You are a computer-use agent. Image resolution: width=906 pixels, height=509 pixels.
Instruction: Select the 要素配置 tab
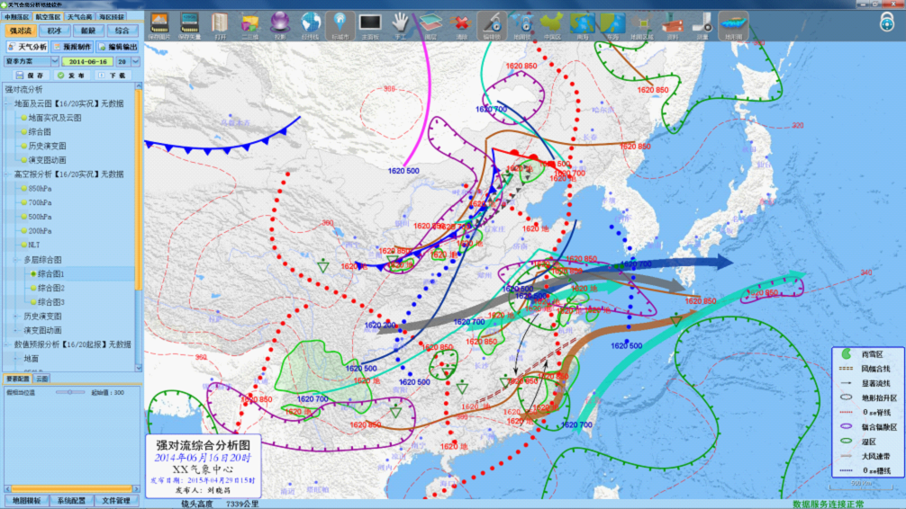(18, 379)
